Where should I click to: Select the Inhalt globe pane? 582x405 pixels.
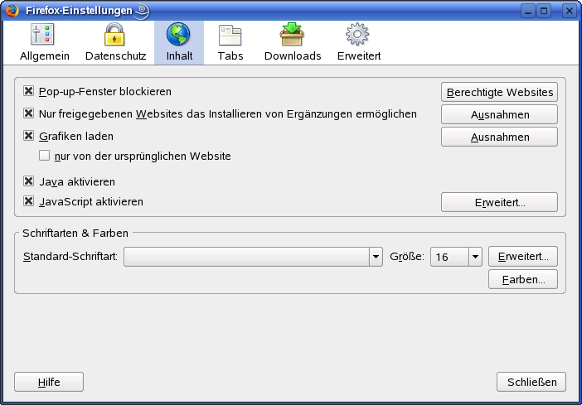[x=179, y=42]
